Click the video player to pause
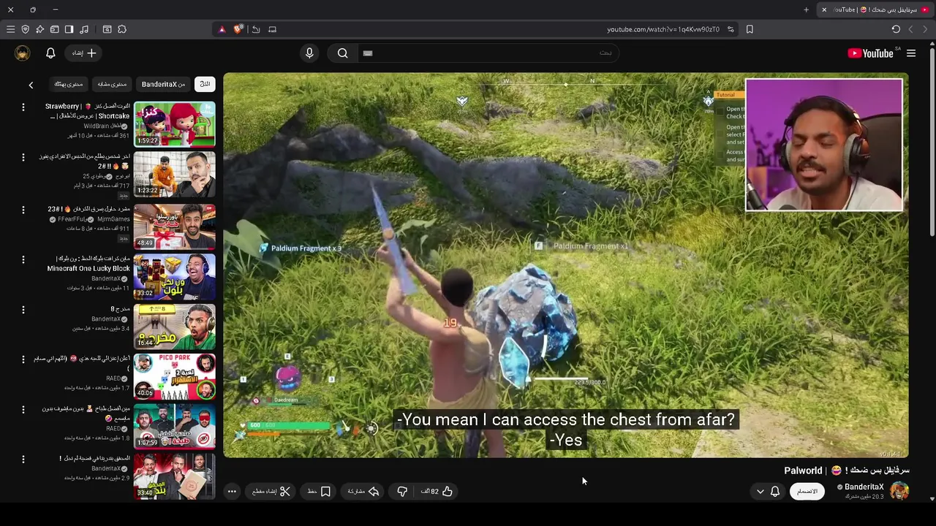936x526 pixels. click(566, 265)
